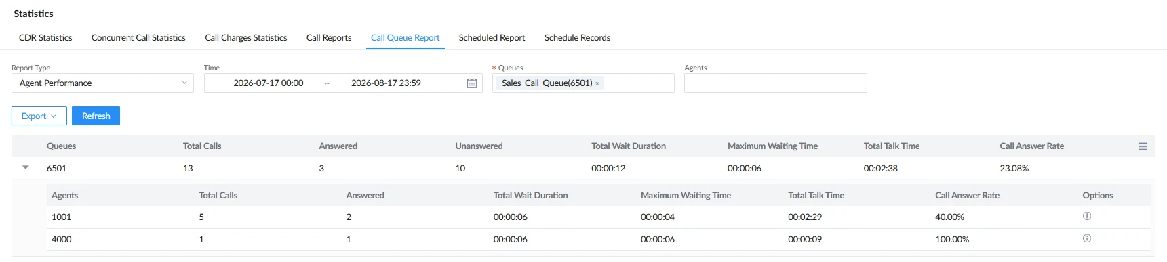Edit the start time 2026-07-17 00:00
Image resolution: width=1167 pixels, height=262 pixels.
pos(269,83)
